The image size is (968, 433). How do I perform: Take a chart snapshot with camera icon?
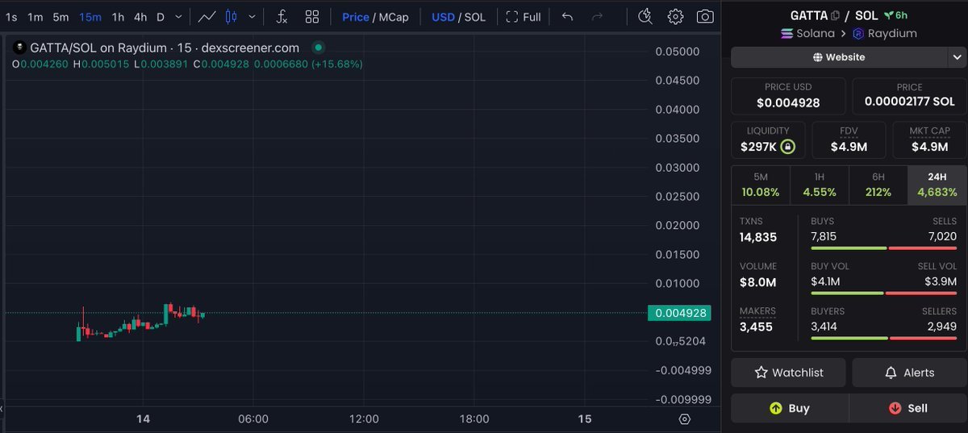coord(705,17)
